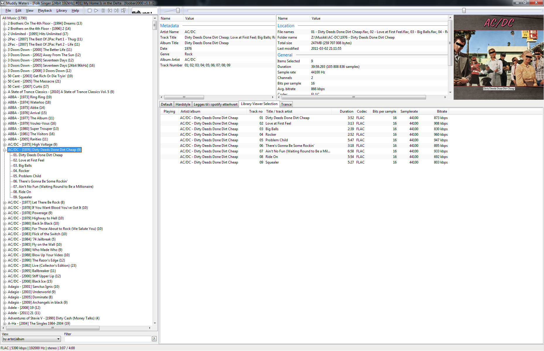Collapse the AC/DC Dirty Deeds album node
The width and height of the screenshot is (544, 351).
point(5,150)
